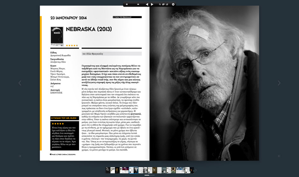Select the highlighted Nebraska spread thumbnail
Screen dimensions: 299x177
pyautogui.click(x=134, y=170)
